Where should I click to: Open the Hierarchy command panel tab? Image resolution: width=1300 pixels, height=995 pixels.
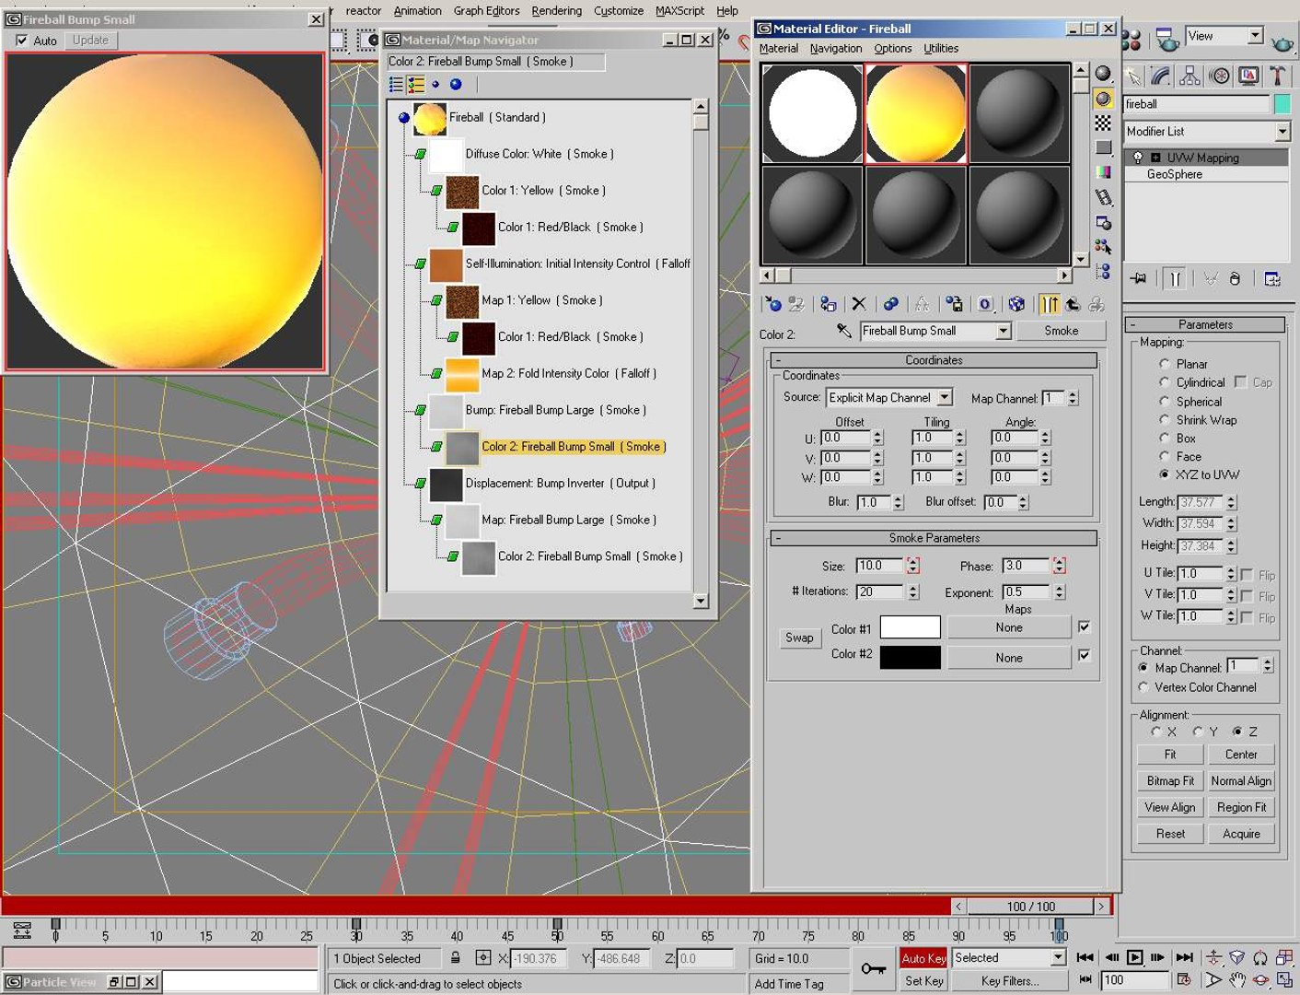click(x=1190, y=76)
